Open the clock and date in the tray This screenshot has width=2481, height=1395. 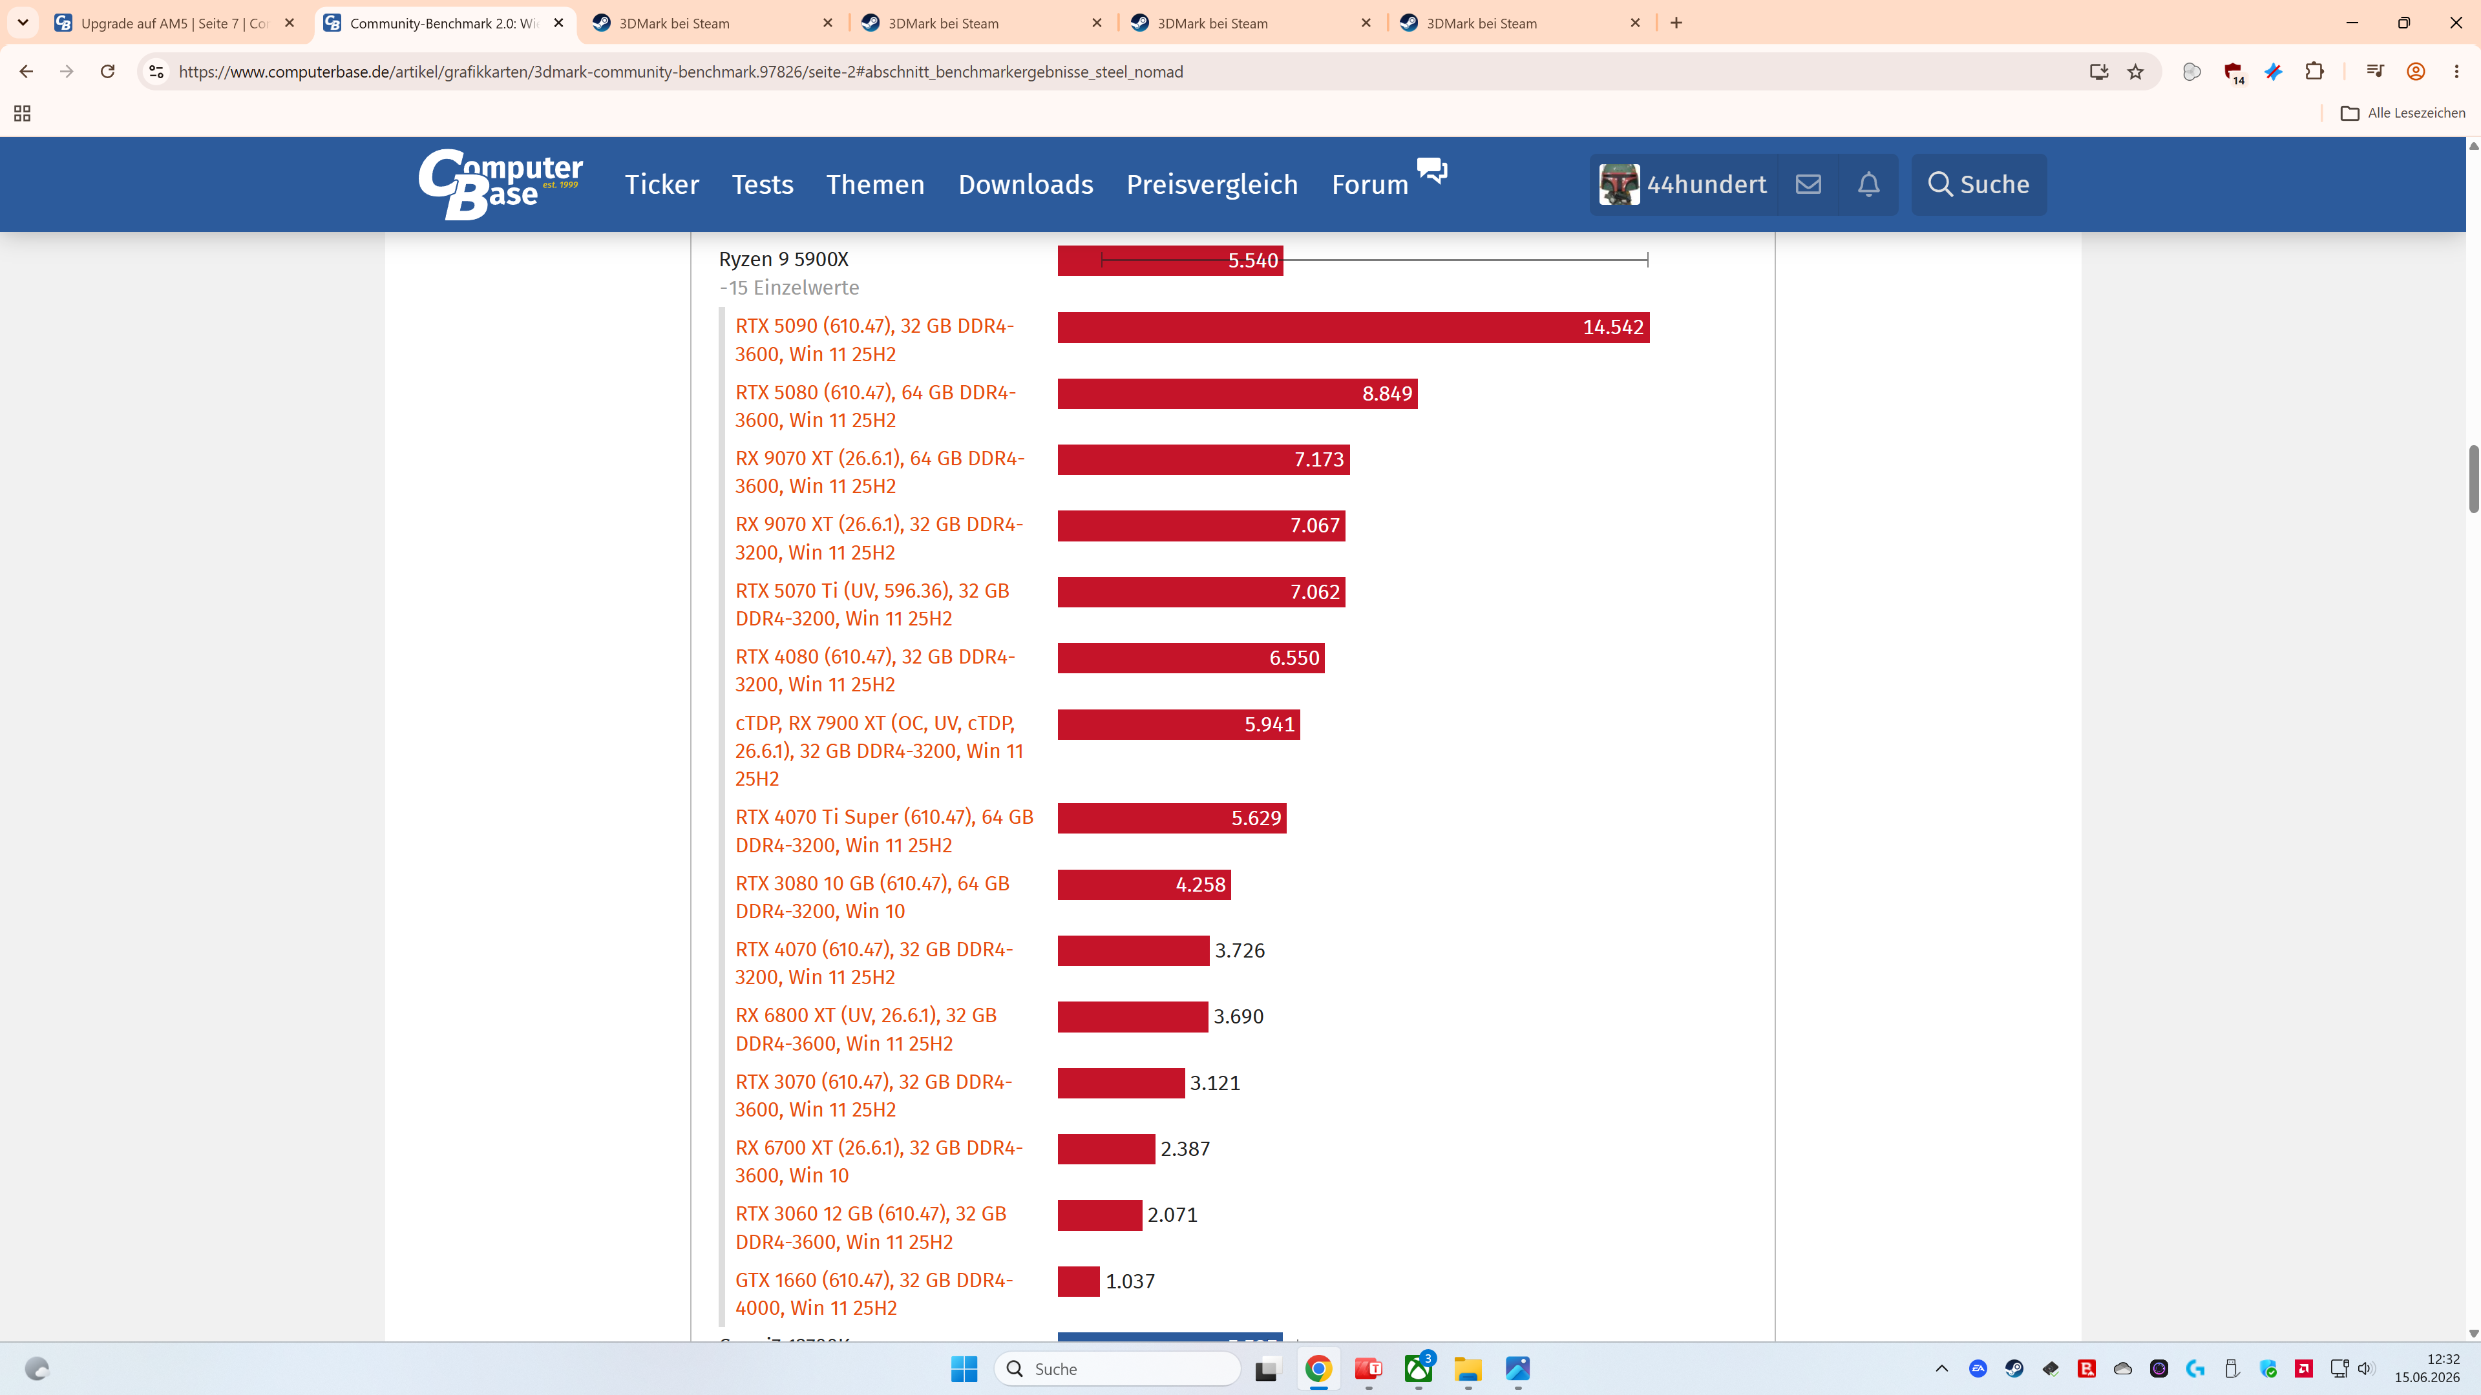[x=2427, y=1368]
